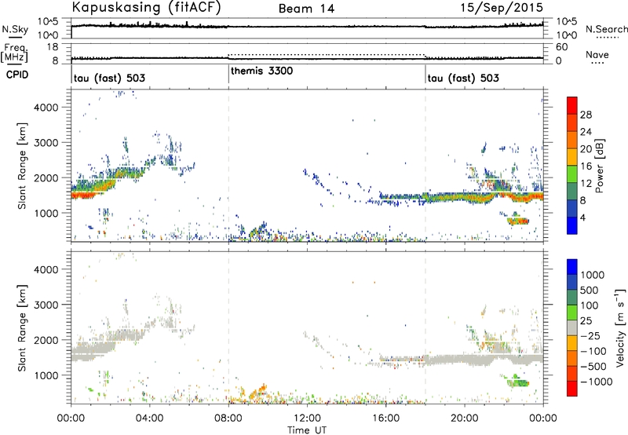628x435 pixels.
Task: Click the dashed 18:00 mode-change line in velocity panel
Action: click(x=425, y=327)
